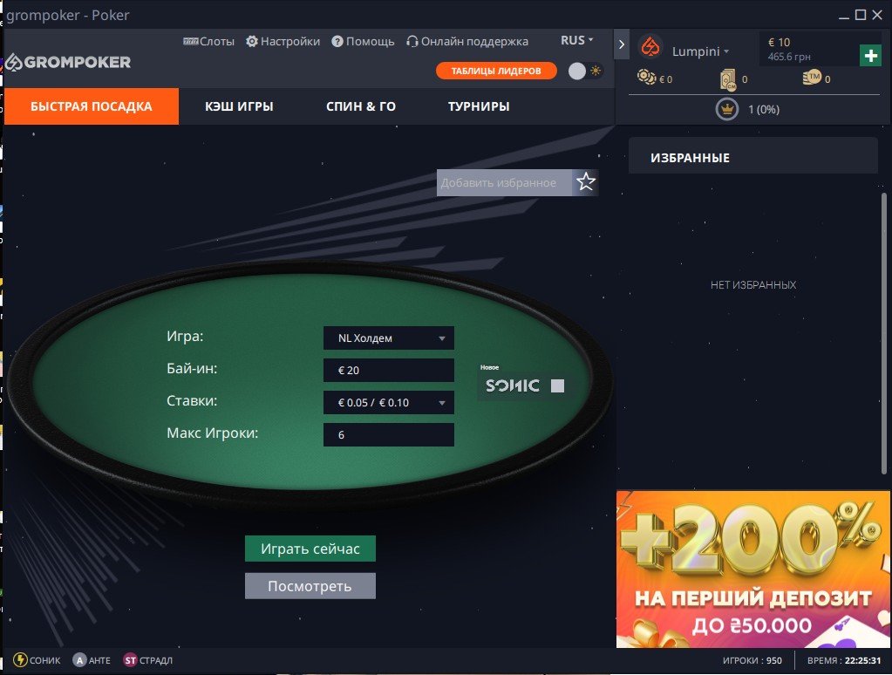Toggle the light/dark theme switch
Image resolution: width=892 pixels, height=675 pixels.
point(585,72)
